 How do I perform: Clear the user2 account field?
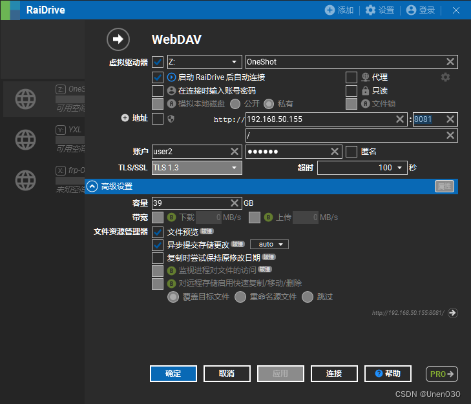pos(235,151)
